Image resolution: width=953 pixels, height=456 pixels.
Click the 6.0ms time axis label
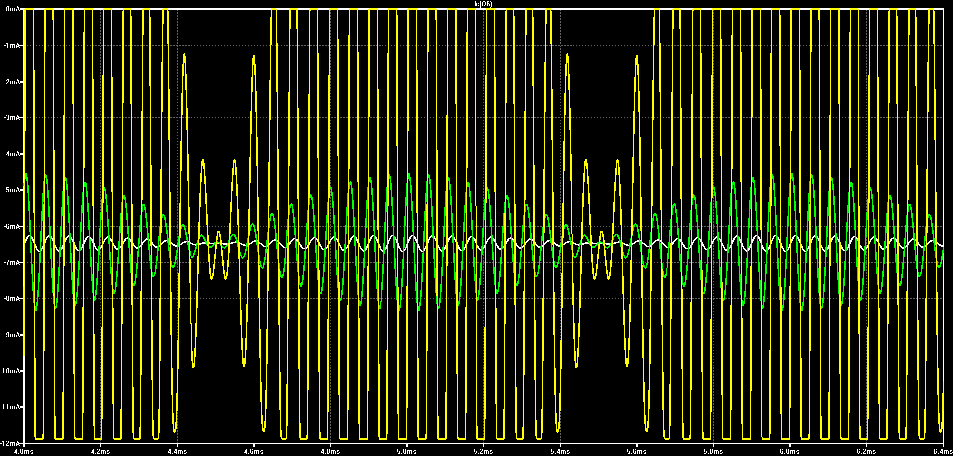pos(790,452)
